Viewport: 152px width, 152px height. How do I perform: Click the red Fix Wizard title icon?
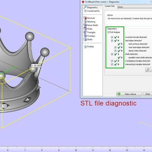click(83, 2)
